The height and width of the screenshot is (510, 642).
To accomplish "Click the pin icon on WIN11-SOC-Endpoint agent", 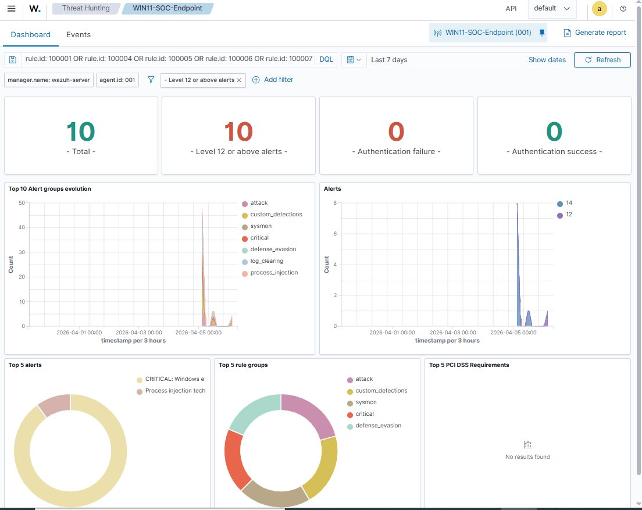I will [541, 33].
